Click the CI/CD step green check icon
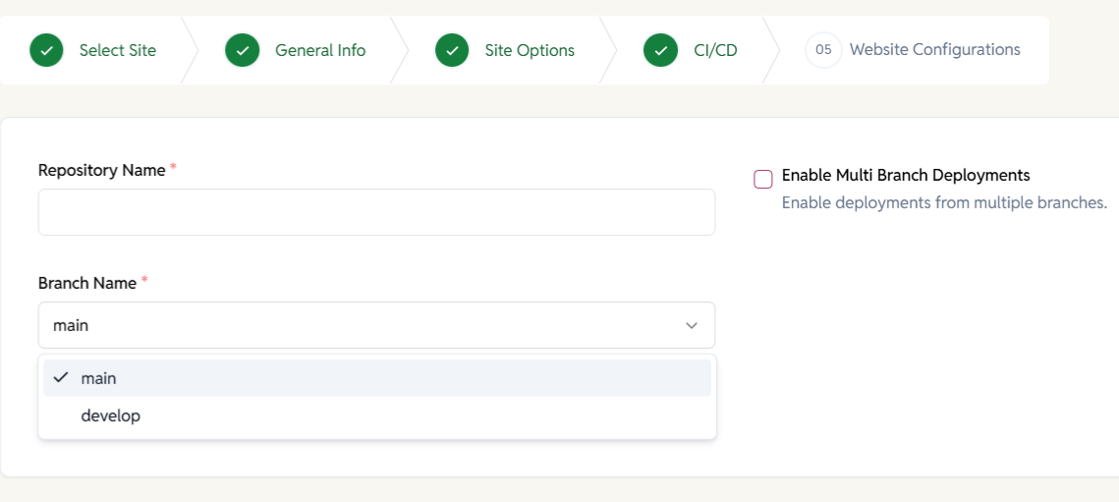This screenshot has height=502, width=1119. point(661,50)
